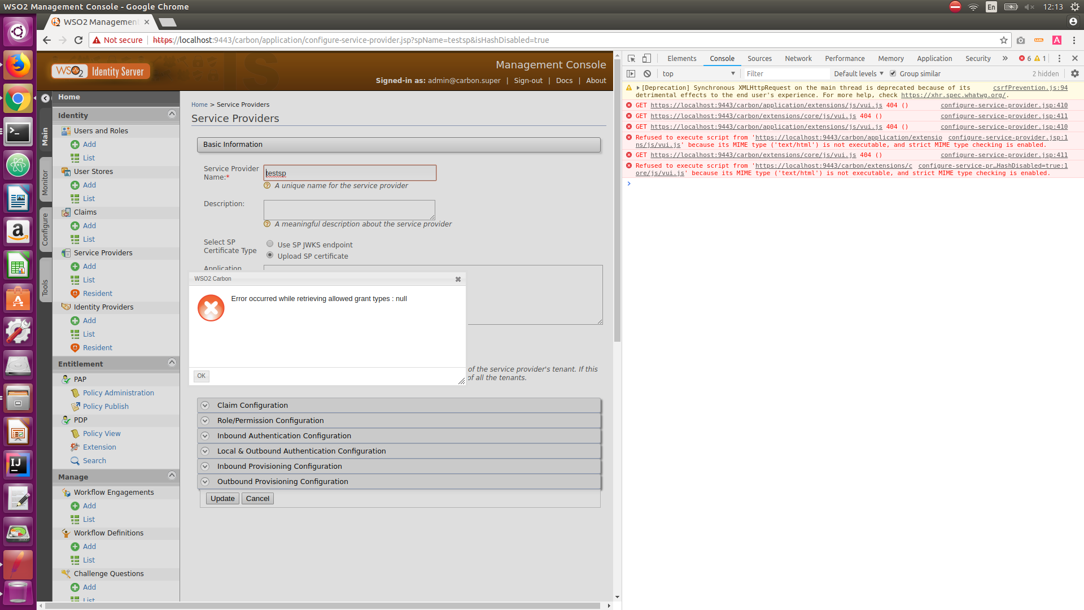Open Firefox from the Ubuntu dock
Image resolution: width=1084 pixels, height=610 pixels.
click(18, 66)
